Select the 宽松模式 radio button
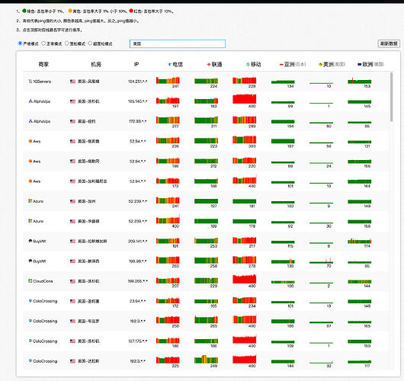Image resolution: width=404 pixels, height=381 pixels. point(67,43)
